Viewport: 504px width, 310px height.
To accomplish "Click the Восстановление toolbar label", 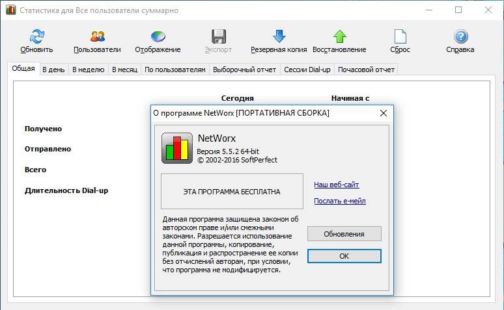I will pyautogui.click(x=339, y=50).
